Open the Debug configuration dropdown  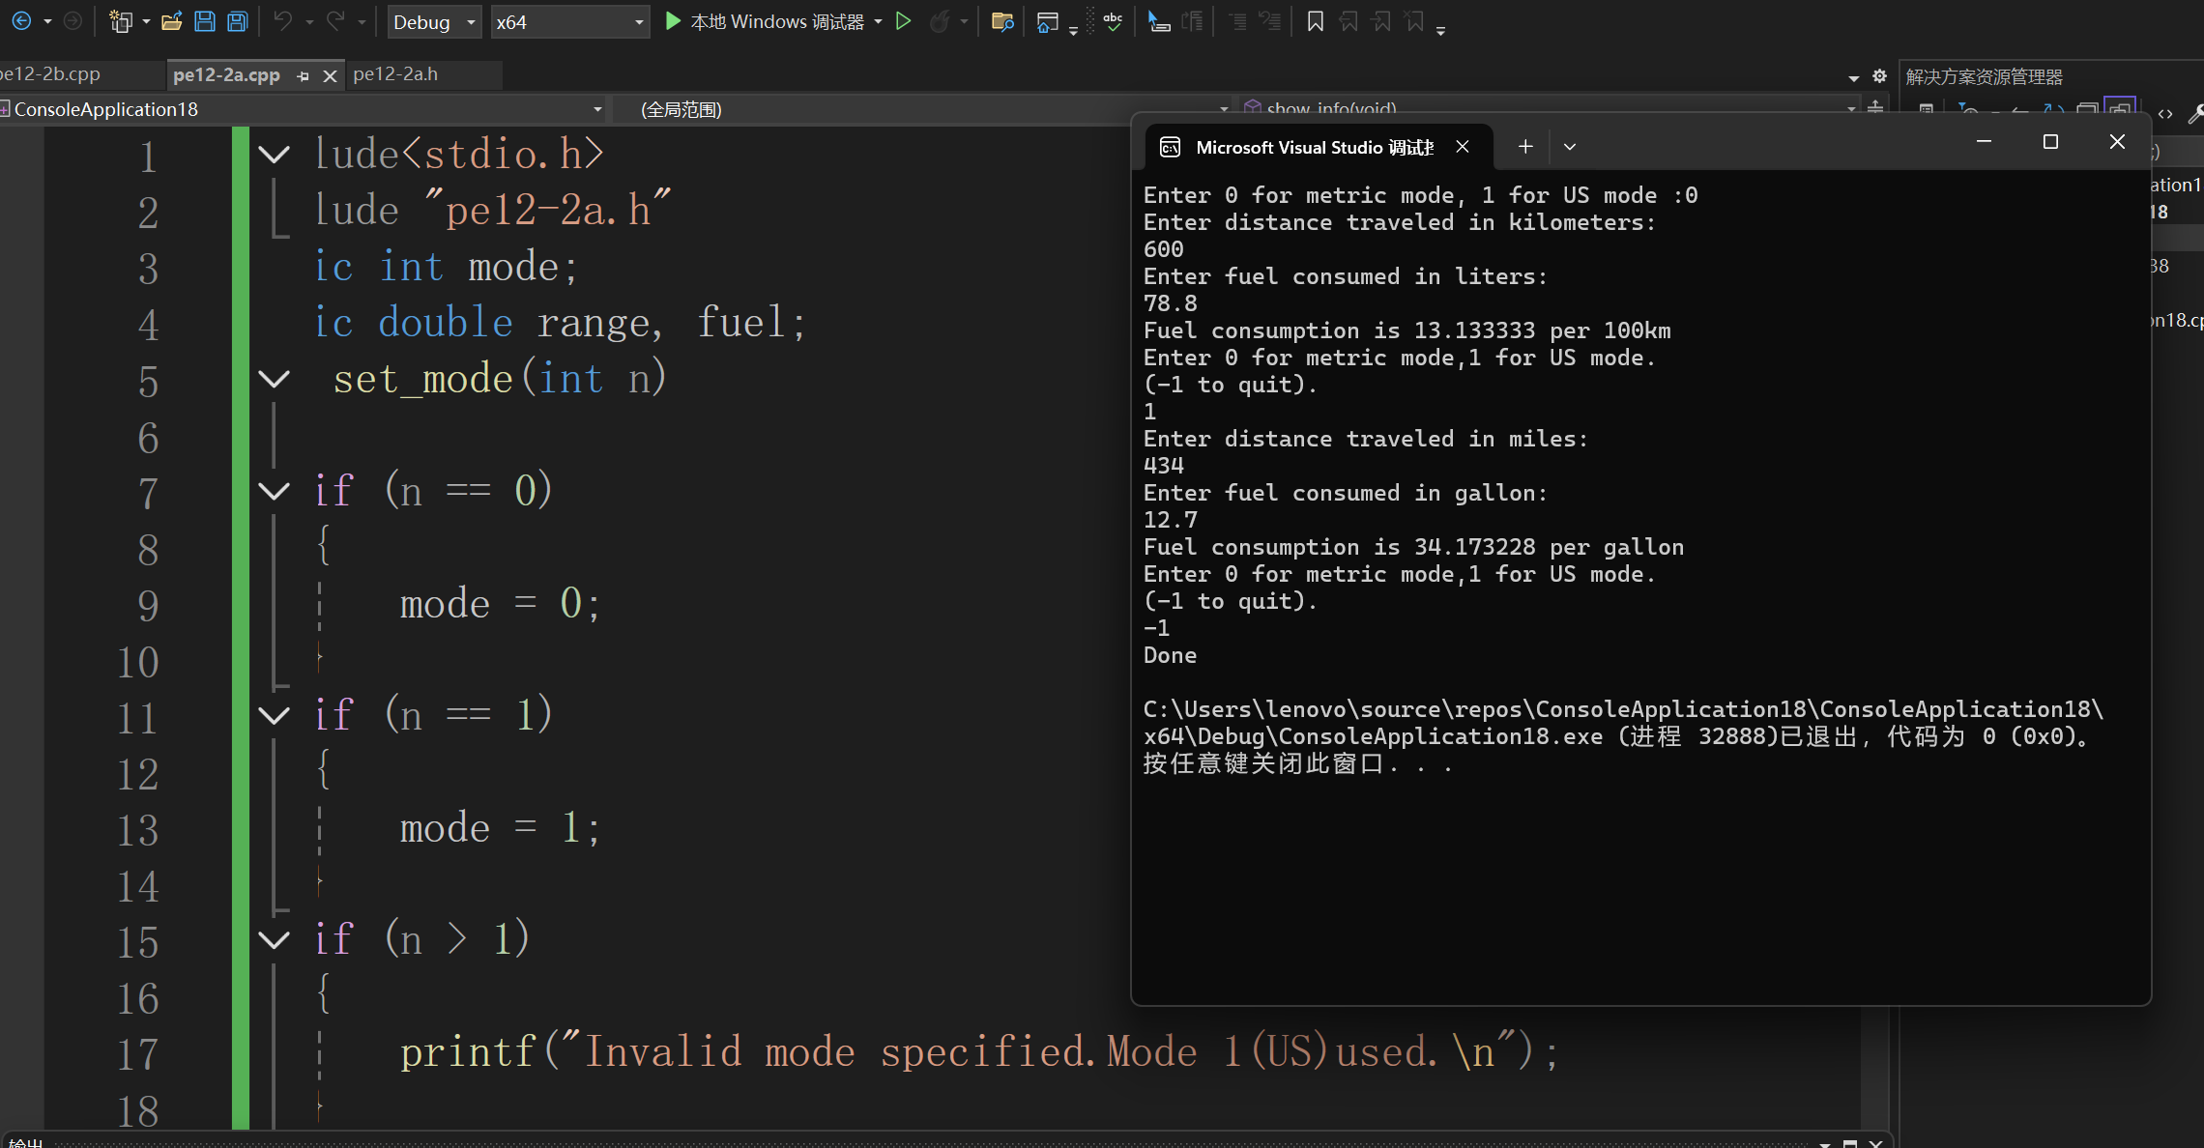tap(471, 22)
